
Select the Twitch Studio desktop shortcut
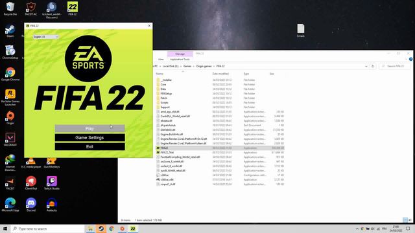(52, 183)
